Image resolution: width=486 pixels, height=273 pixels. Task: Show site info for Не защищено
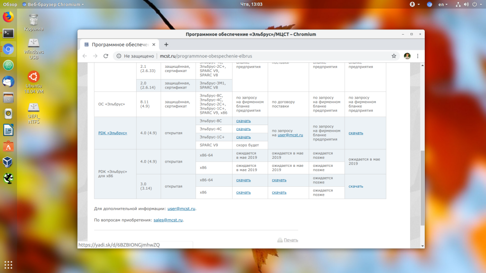tap(135, 56)
